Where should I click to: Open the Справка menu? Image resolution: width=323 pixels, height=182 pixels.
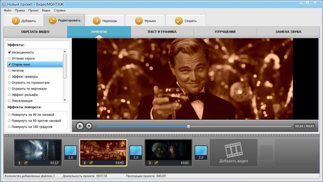60,10
